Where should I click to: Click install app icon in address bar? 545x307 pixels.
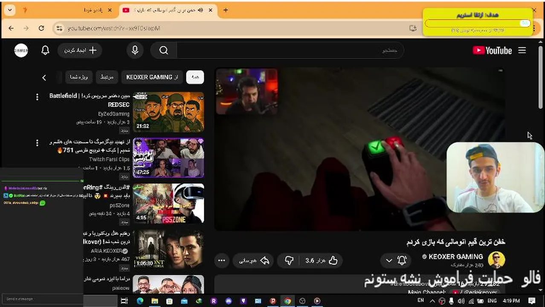point(412,28)
